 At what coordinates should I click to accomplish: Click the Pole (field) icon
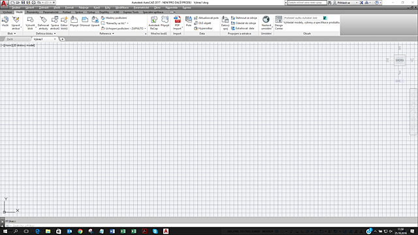click(189, 21)
